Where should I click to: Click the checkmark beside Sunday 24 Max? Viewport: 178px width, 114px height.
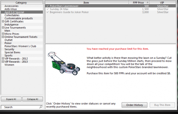(48, 9)
